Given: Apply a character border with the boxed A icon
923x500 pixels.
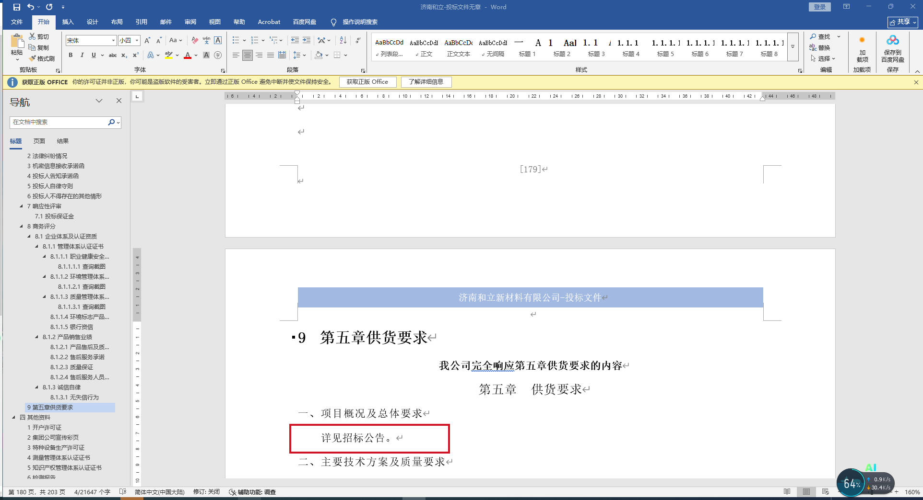Looking at the screenshot, I should (x=218, y=40).
